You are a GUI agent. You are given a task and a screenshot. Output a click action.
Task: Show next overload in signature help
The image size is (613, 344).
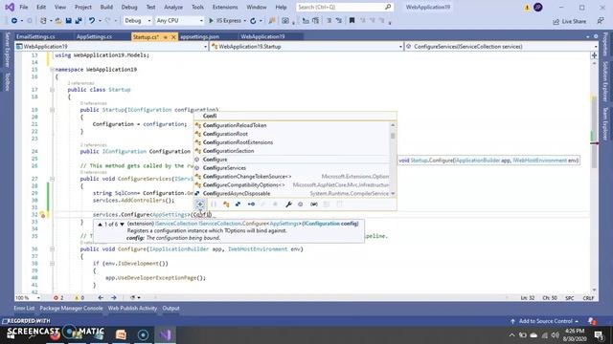[123, 225]
